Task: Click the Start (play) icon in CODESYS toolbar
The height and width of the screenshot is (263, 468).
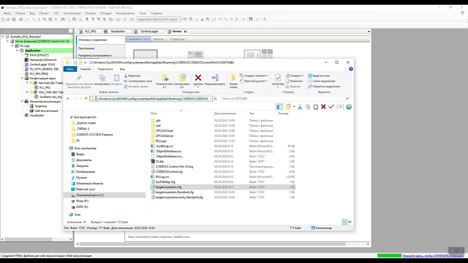Action: pos(197,19)
